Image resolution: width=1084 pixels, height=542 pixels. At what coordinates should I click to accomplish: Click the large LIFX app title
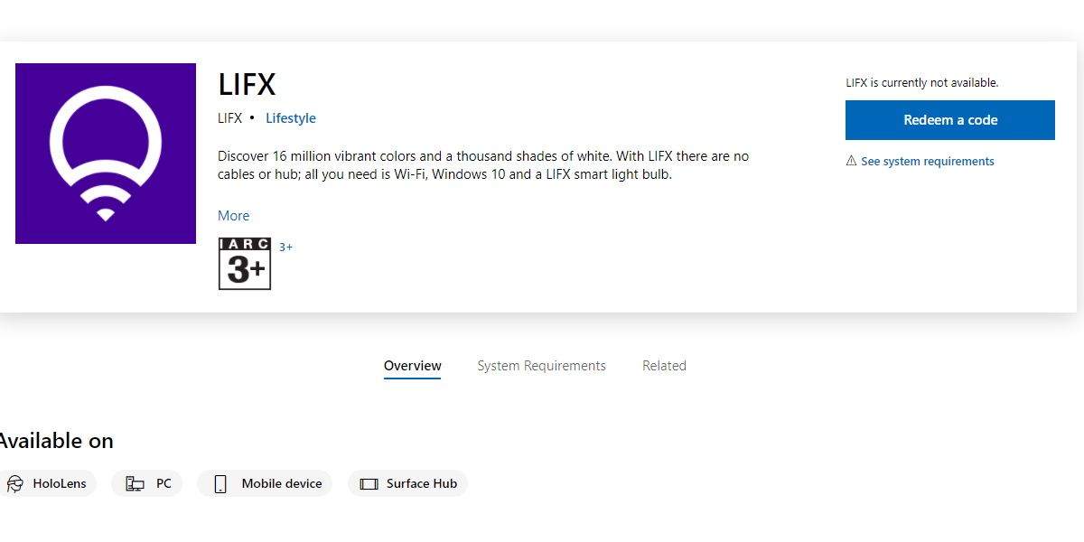pos(247,85)
